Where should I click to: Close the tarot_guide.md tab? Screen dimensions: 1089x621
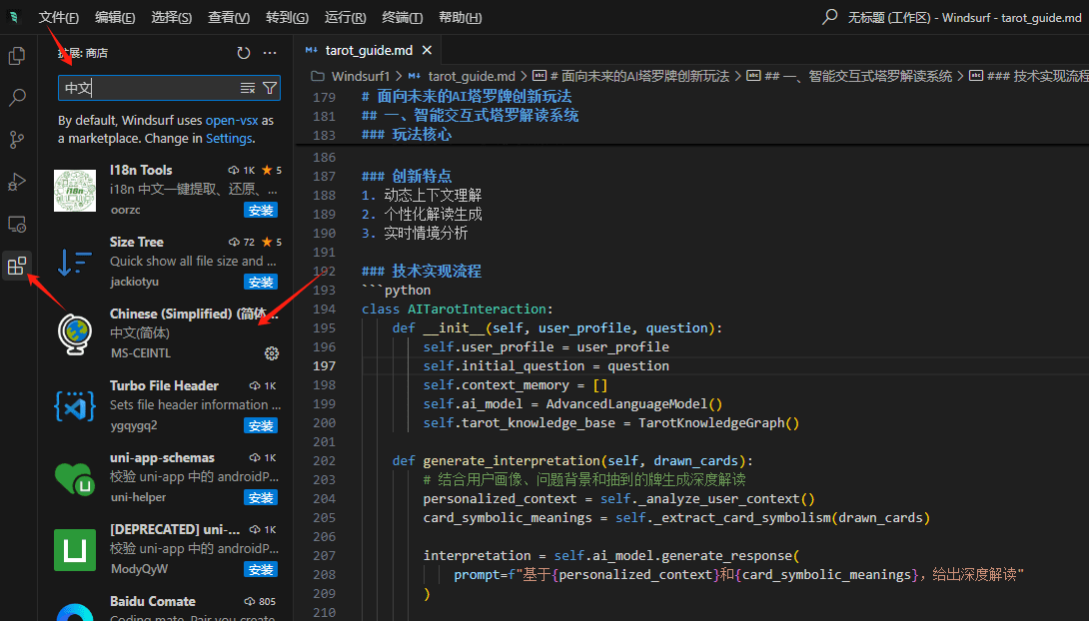pyautogui.click(x=428, y=50)
